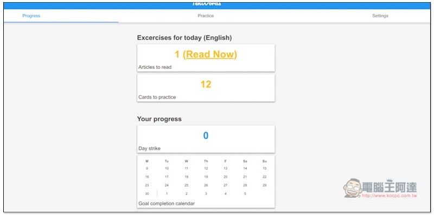Select calendar day 21

click(x=245, y=177)
